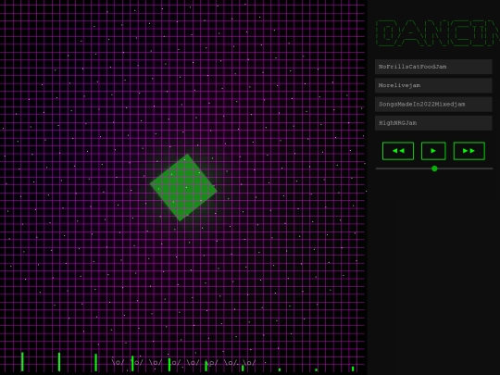Select the NoFrillsCatFoodJam track
This screenshot has height=375, width=500.
433,67
